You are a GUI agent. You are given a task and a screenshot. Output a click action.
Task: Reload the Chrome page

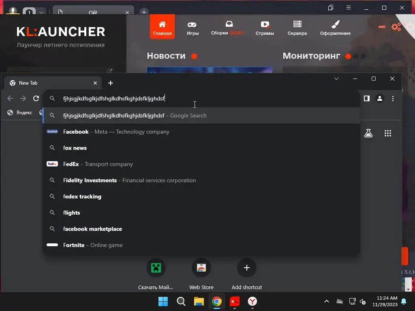[36, 98]
